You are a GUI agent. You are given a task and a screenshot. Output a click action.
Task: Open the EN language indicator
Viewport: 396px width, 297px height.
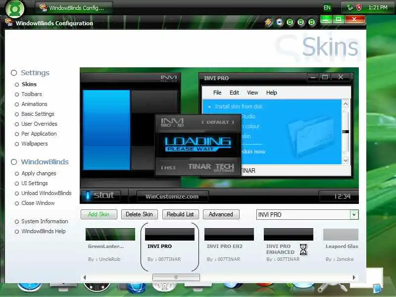pyautogui.click(x=327, y=7)
